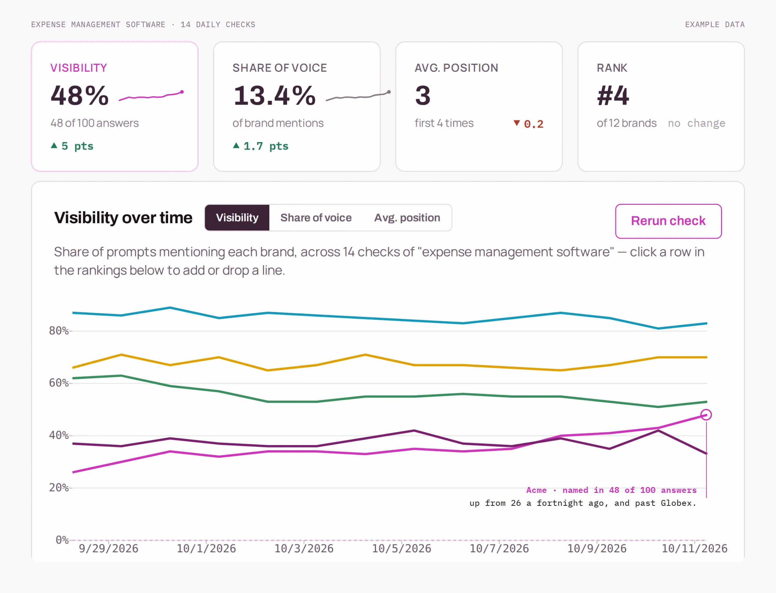The image size is (776, 593).
Task: Click the 80% y-axis label
Action: click(59, 331)
